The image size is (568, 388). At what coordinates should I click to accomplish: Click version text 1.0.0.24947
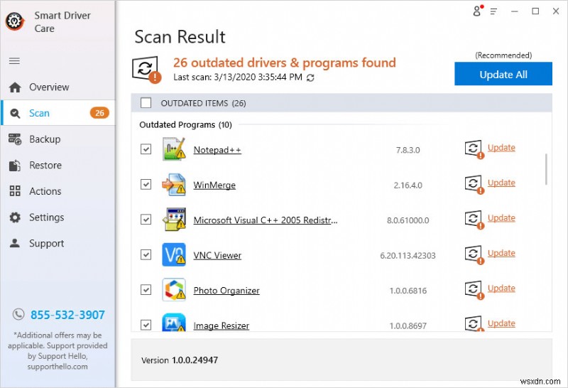click(195, 360)
